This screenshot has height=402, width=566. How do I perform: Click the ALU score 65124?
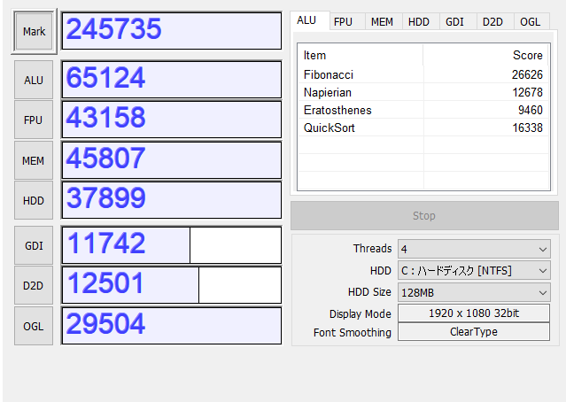[x=172, y=80]
